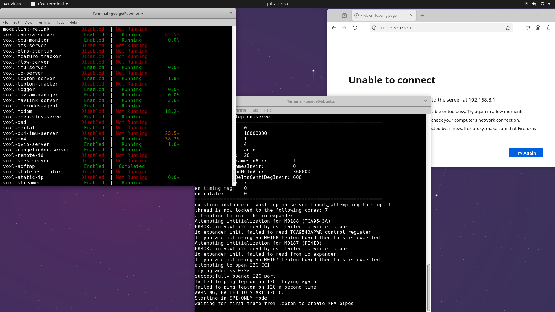Click voxl-qvio-server service name
The width and height of the screenshot is (555, 312).
(26, 144)
